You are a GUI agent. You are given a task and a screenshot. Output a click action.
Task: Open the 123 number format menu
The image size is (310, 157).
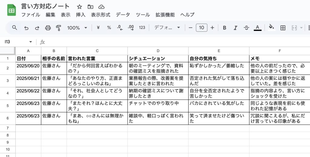[142, 28]
